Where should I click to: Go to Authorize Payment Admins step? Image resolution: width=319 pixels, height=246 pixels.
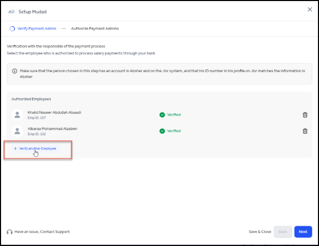pyautogui.click(x=94, y=29)
